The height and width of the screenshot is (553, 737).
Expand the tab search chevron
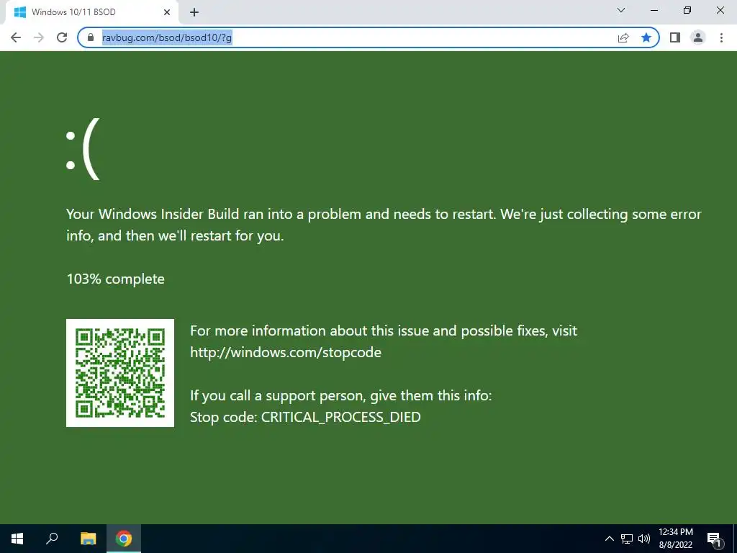[621, 10]
